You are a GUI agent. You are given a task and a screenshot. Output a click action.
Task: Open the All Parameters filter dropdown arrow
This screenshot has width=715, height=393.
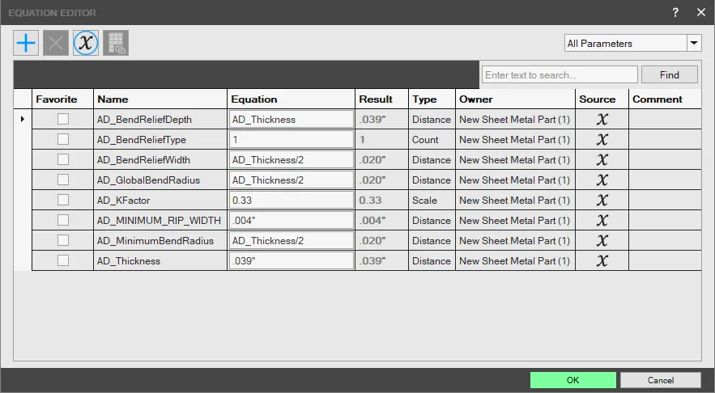[694, 43]
